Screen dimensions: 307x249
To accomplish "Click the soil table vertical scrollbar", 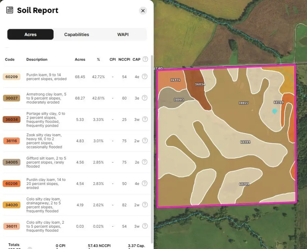I will pos(152,130).
